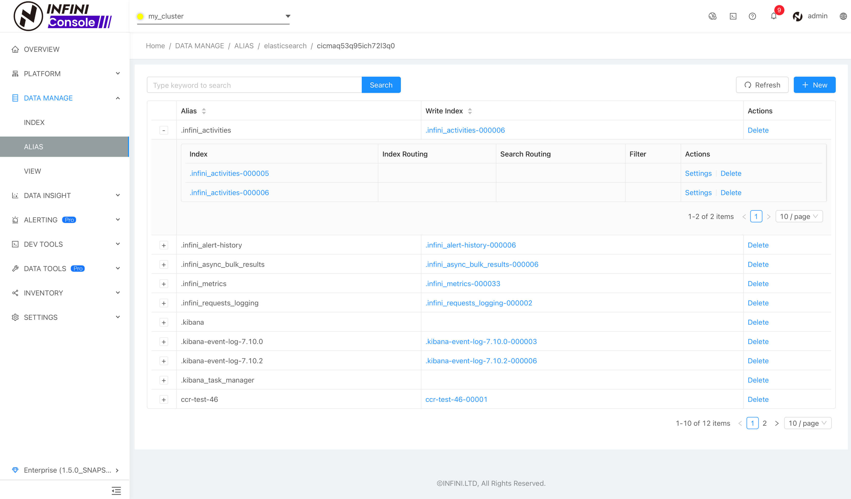Click the blue Search button
851x499 pixels.
tap(381, 85)
